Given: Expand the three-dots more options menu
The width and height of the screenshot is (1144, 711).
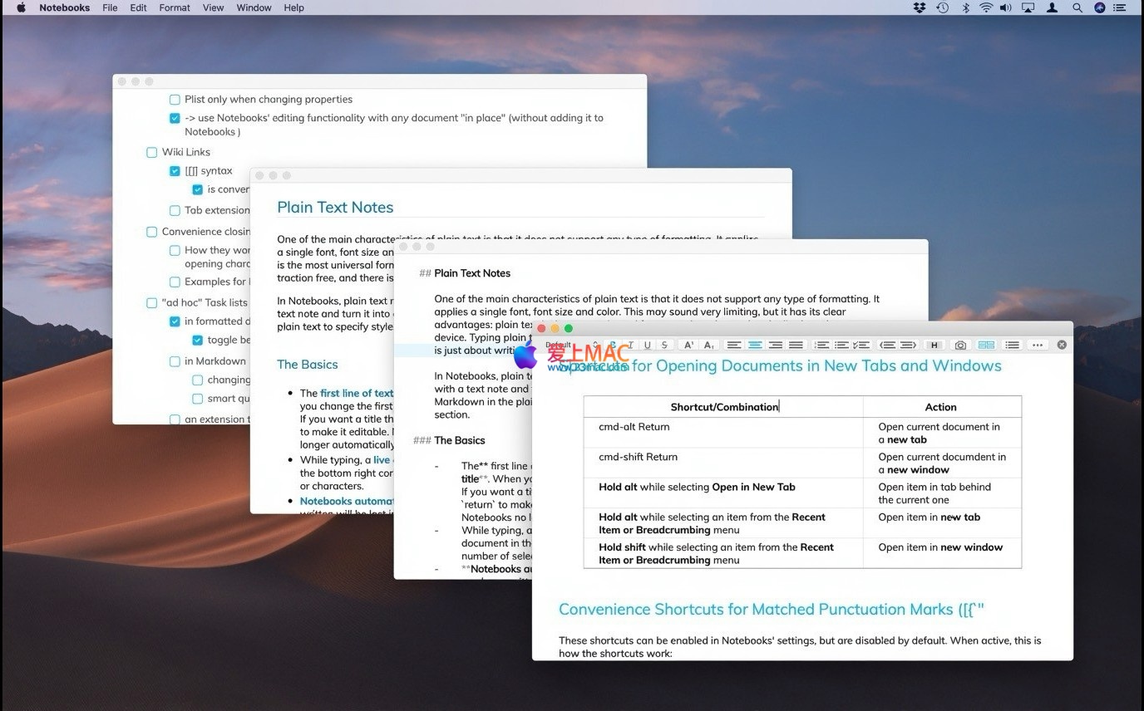Looking at the screenshot, I should pos(1037,345).
